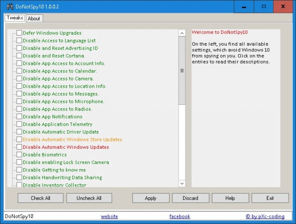This screenshot has height=224, width=296.
Task: Toggle Disable App Access to Camera
Action: pyautogui.click(x=19, y=79)
